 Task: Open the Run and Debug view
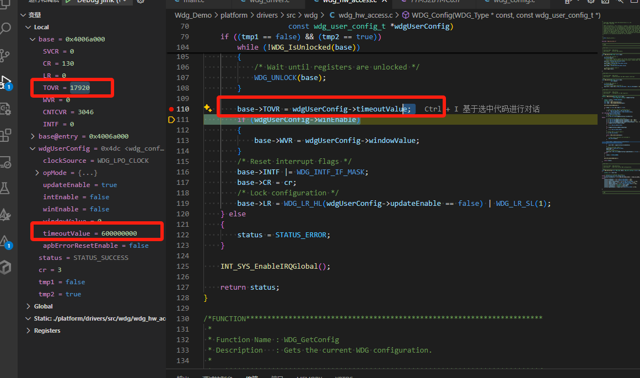point(6,82)
